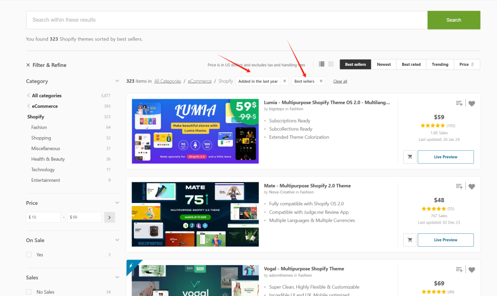
Task: Close the Filter & Refine panel
Action: (29, 65)
